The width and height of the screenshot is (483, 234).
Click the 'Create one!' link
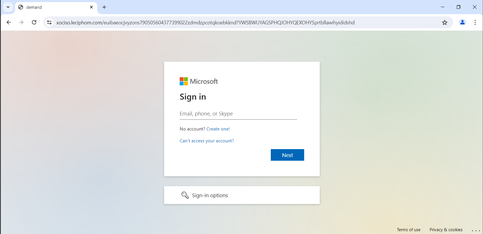tap(218, 129)
